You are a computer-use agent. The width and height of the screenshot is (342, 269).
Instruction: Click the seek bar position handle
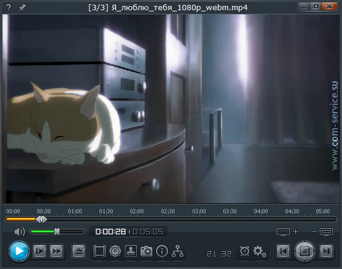41,219
